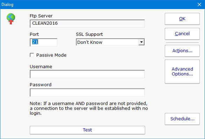Click the Password input box
The width and height of the screenshot is (205, 139).
pyautogui.click(x=87, y=93)
